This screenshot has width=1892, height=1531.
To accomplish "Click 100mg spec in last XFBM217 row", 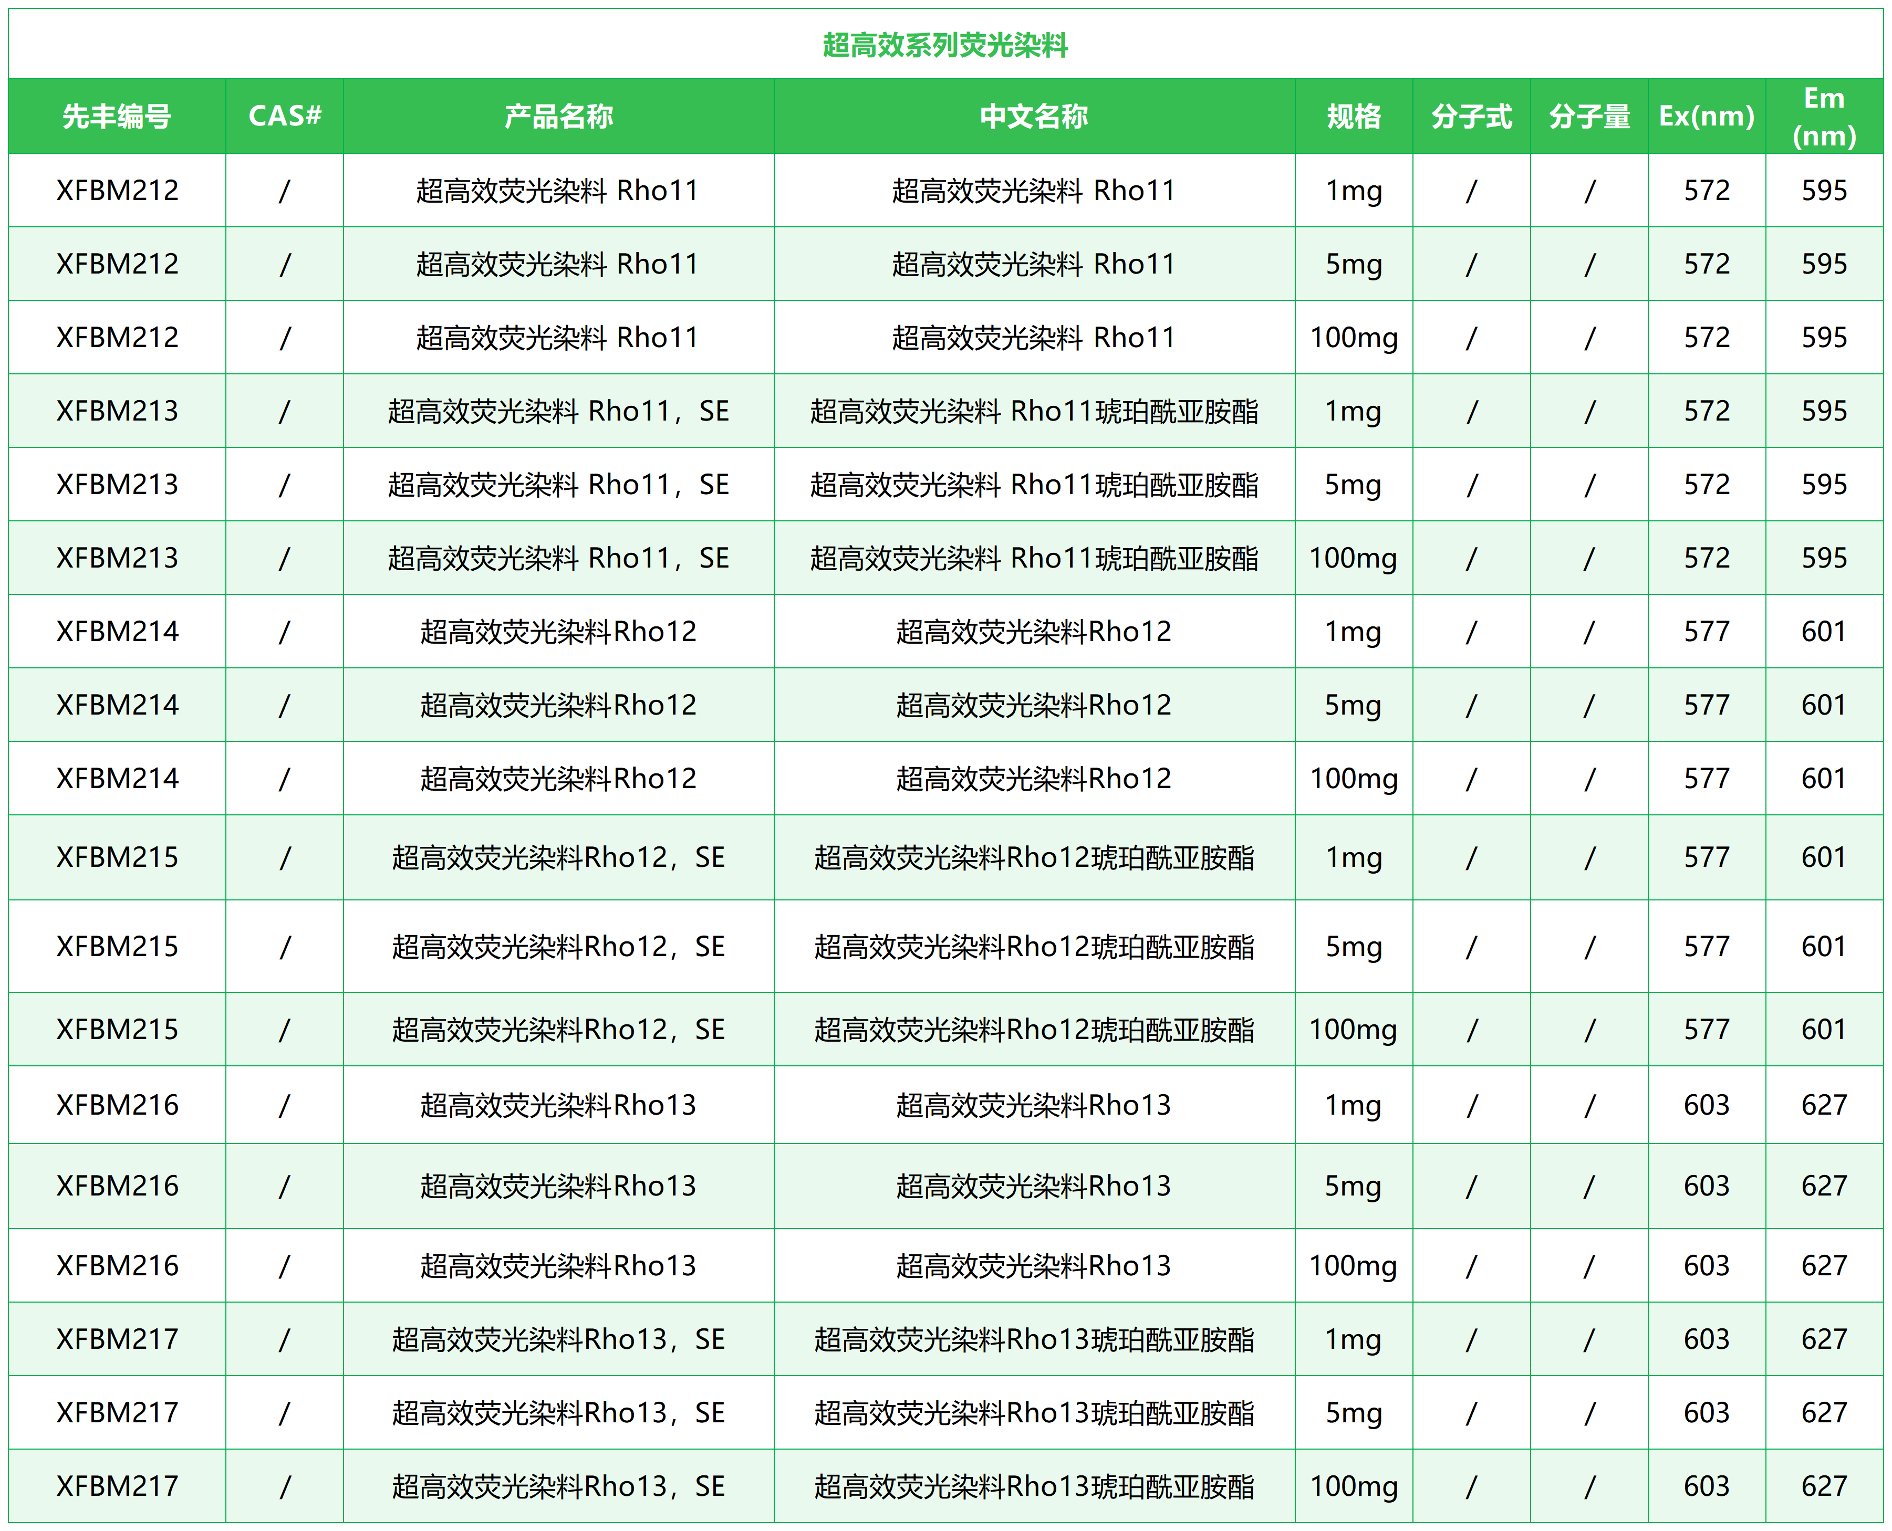I will click(x=1353, y=1486).
